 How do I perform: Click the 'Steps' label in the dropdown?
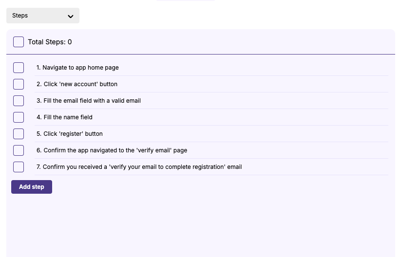[20, 16]
